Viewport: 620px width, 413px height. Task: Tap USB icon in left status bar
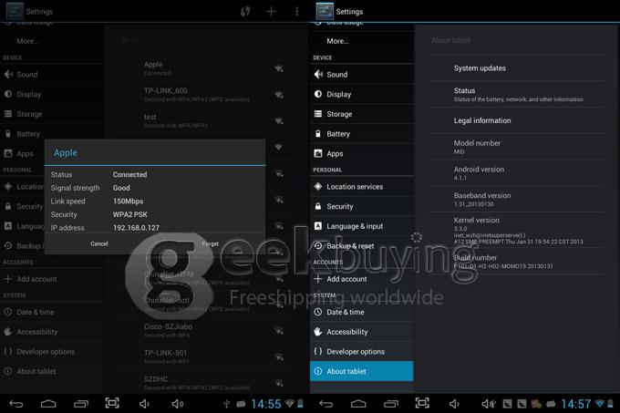pos(226,404)
